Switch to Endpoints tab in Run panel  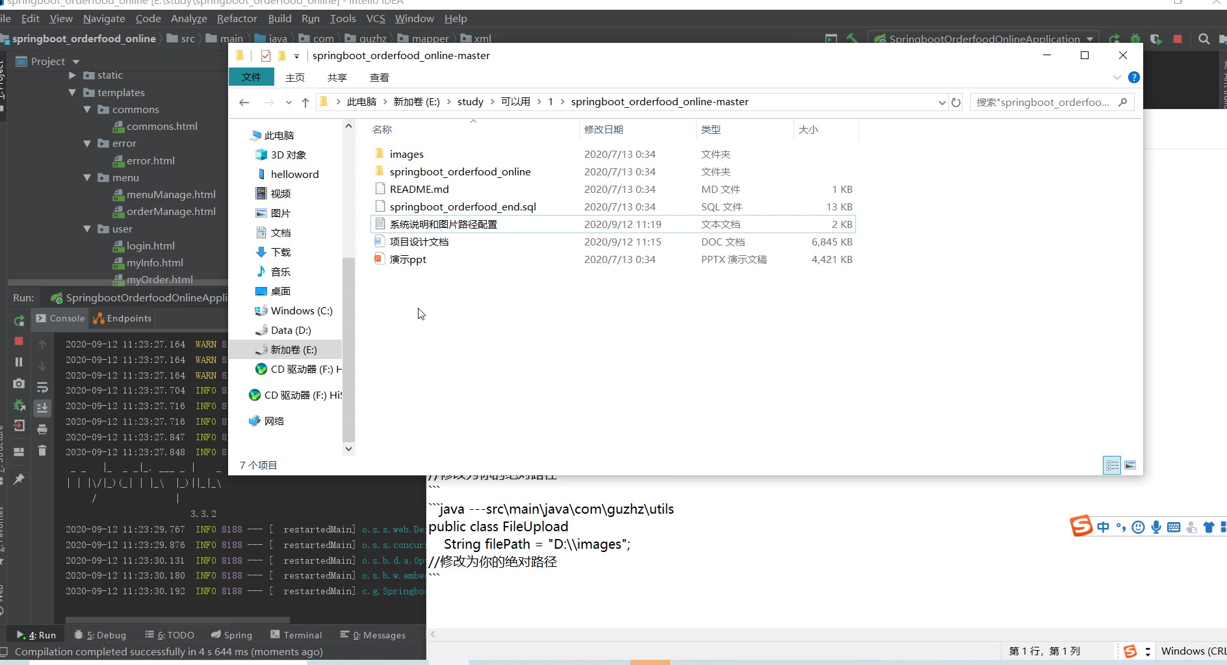point(123,318)
